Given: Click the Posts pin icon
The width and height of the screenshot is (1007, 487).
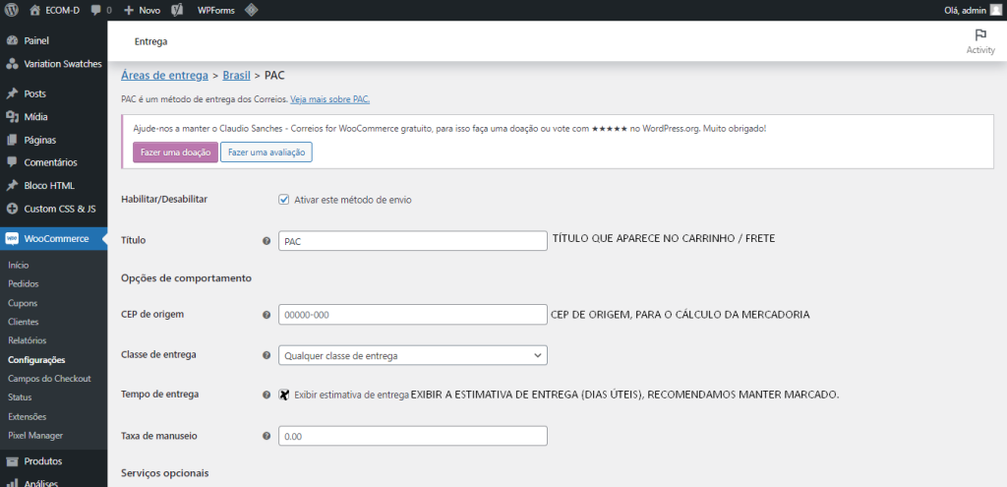Looking at the screenshot, I should click(x=12, y=93).
